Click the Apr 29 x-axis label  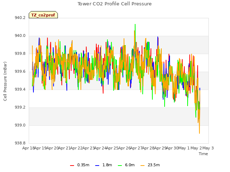coord(161,148)
